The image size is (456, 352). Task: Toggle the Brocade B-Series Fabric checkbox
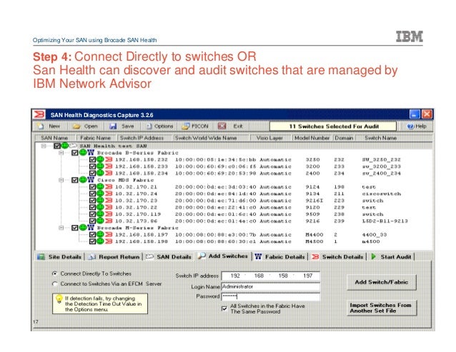tap(75, 153)
